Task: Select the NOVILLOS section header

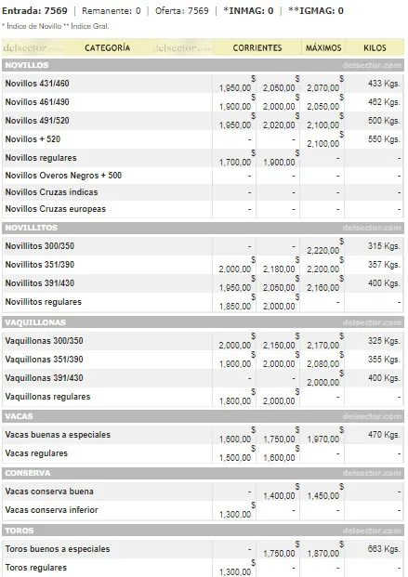Action: (x=203, y=65)
